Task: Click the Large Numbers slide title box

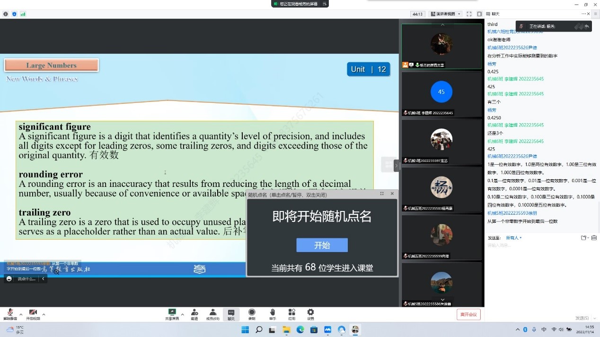Action: click(51, 65)
